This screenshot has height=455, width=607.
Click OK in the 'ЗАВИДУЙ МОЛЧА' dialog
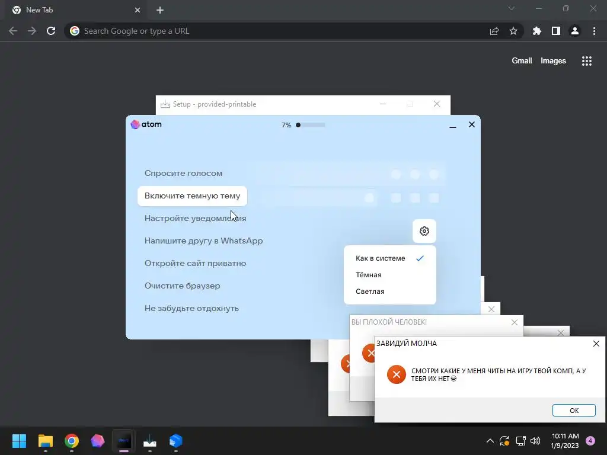tap(574, 411)
